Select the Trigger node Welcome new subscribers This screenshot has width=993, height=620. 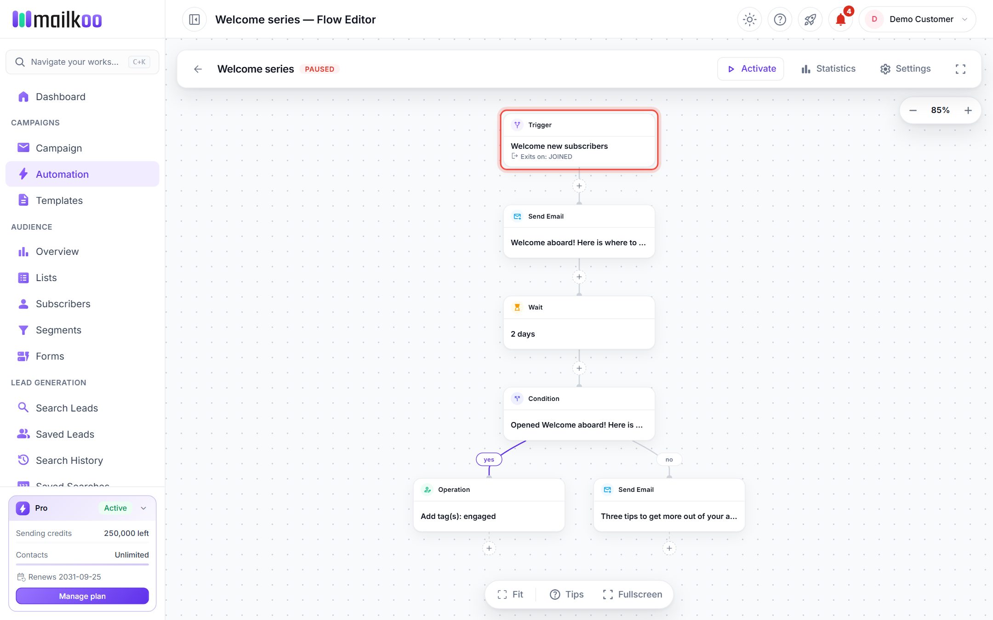(579, 140)
